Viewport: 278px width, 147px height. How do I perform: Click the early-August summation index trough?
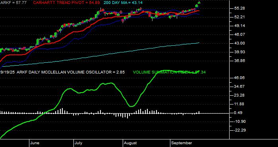coord(132,106)
